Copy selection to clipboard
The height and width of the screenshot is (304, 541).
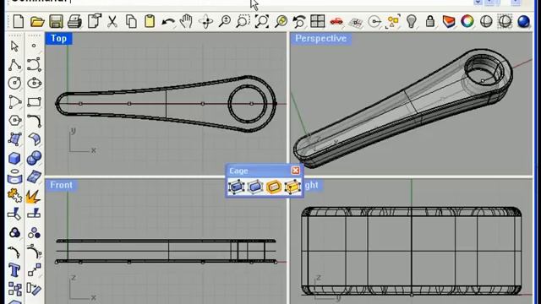coord(131,22)
